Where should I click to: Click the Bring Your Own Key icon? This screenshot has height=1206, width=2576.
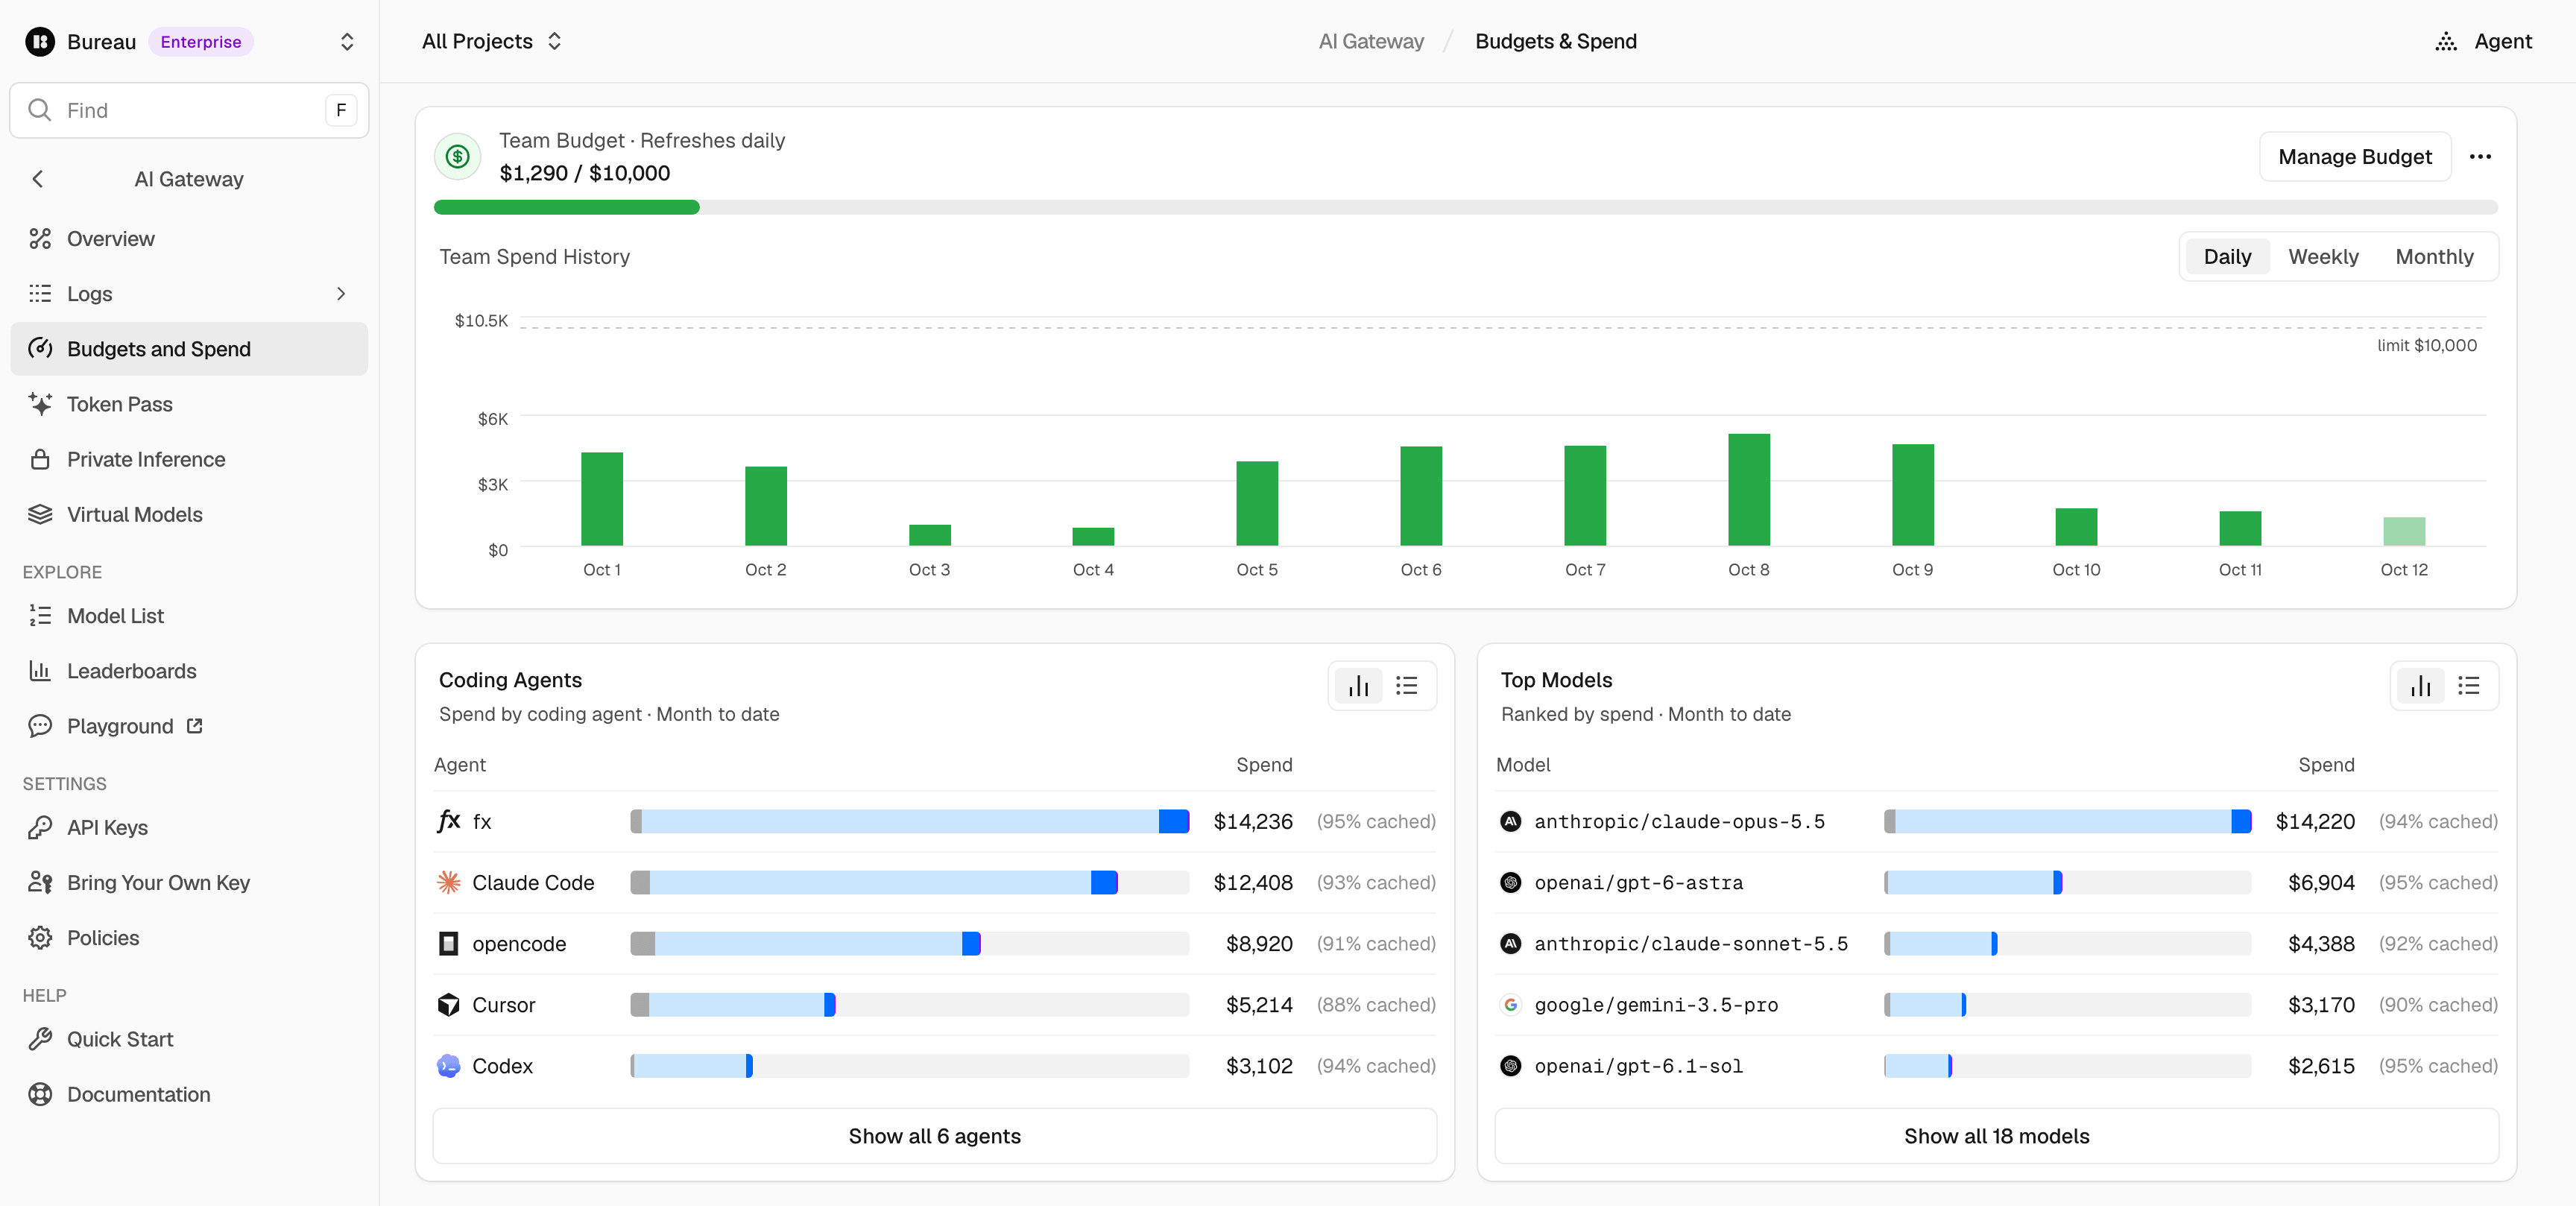click(40, 883)
